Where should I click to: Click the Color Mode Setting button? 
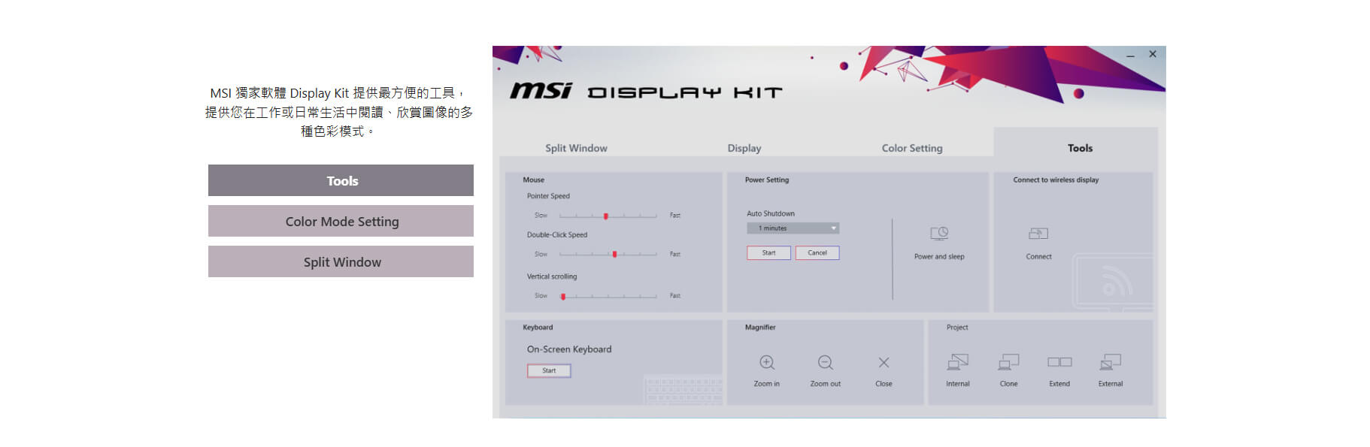[341, 221]
